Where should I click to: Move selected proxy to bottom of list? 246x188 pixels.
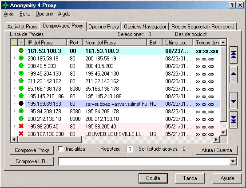point(234,120)
